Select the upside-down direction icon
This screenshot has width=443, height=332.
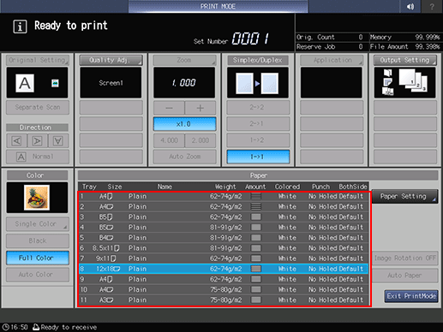58,140
